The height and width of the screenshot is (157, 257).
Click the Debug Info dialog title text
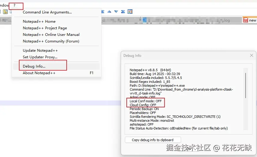[132, 56]
